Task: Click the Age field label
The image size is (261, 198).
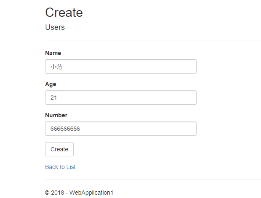Action: coord(51,84)
